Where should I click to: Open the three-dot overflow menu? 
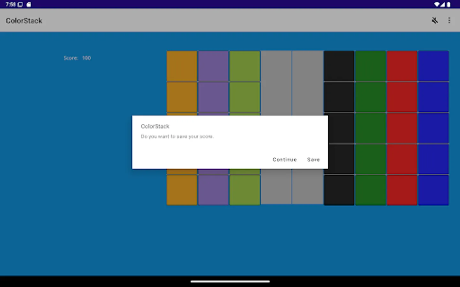pos(449,20)
